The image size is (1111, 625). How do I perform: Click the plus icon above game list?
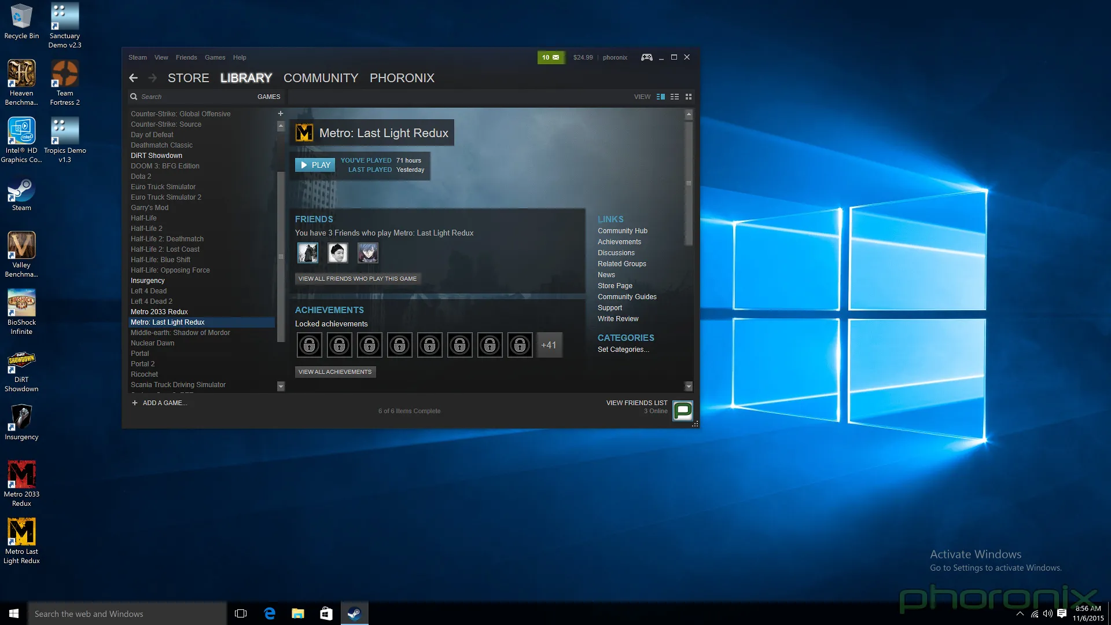pyautogui.click(x=281, y=113)
